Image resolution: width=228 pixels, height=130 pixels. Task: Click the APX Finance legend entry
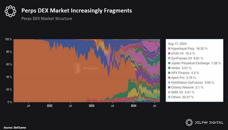(x=184, y=73)
